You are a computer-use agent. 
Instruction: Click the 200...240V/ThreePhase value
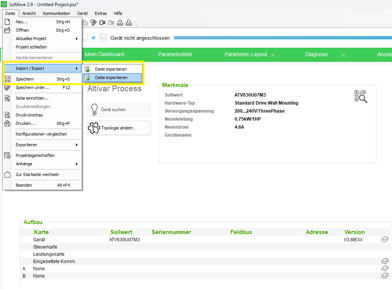click(259, 111)
